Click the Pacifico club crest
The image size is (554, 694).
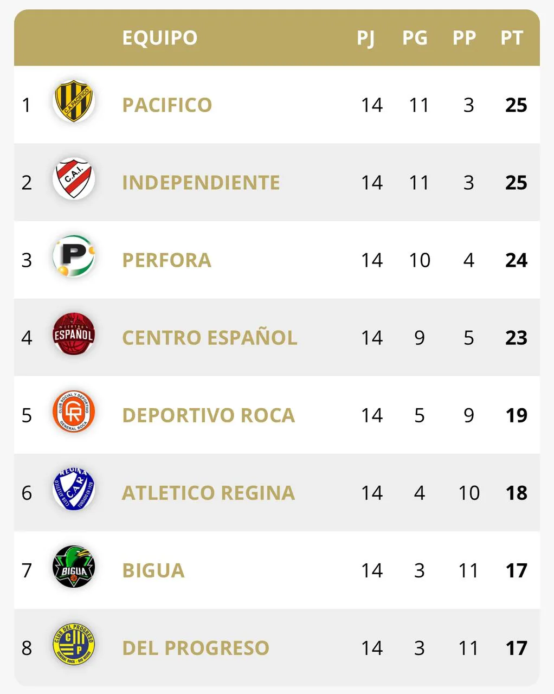click(x=74, y=101)
